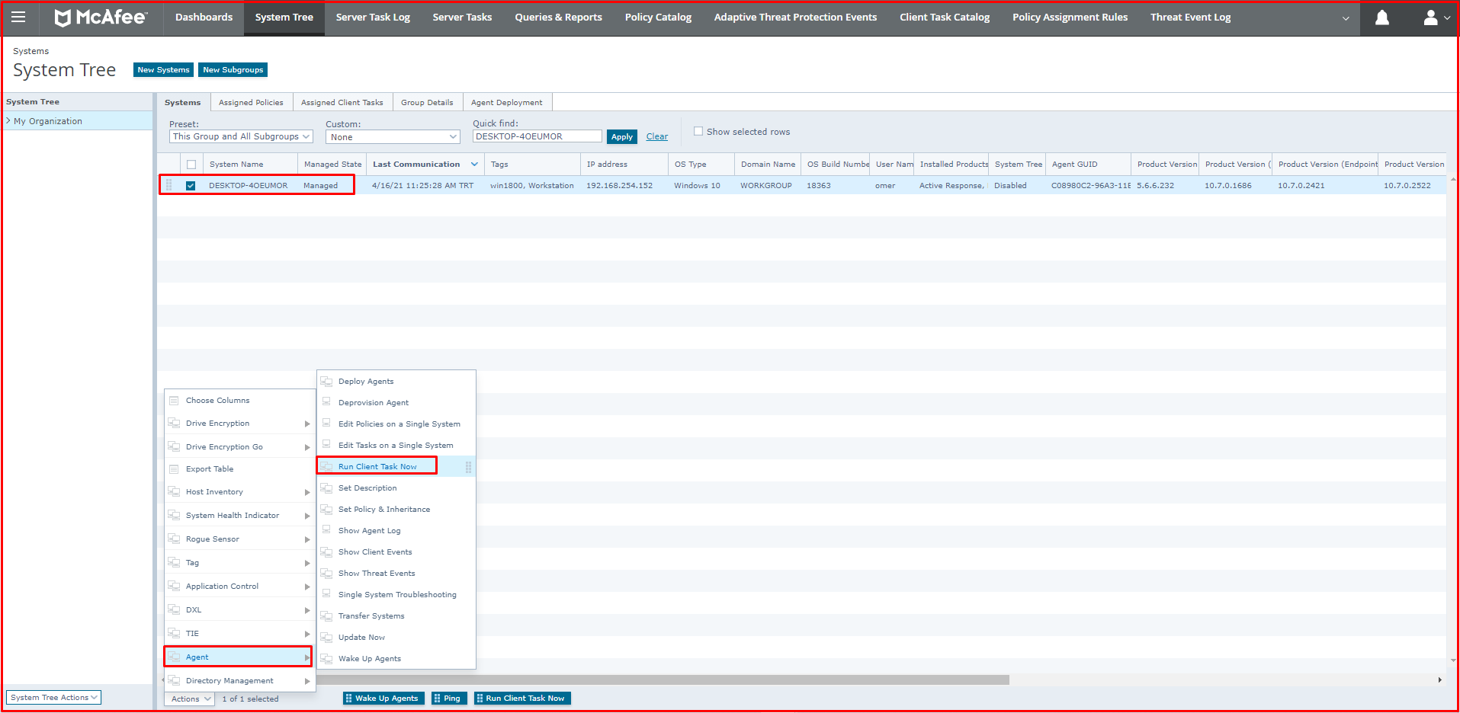The width and height of the screenshot is (1460, 713).
Task: Click the icon beside Choose Columns
Action: coord(174,401)
